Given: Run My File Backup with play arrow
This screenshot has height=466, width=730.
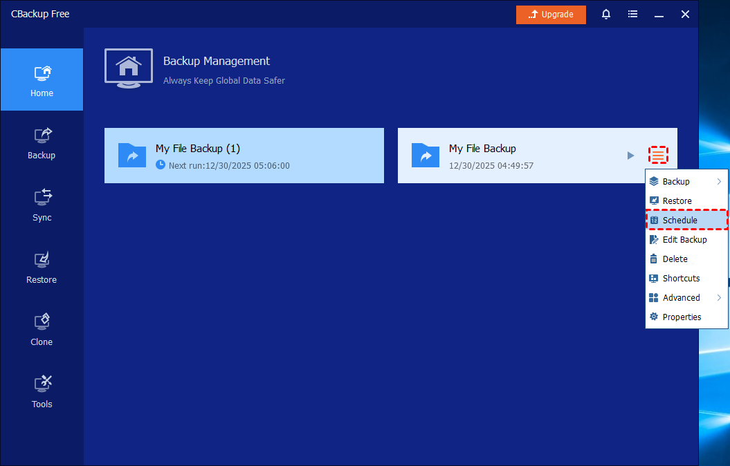Looking at the screenshot, I should 630,156.
